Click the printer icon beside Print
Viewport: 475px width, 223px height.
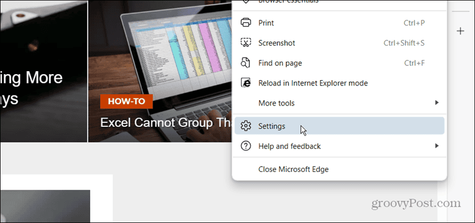(246, 23)
